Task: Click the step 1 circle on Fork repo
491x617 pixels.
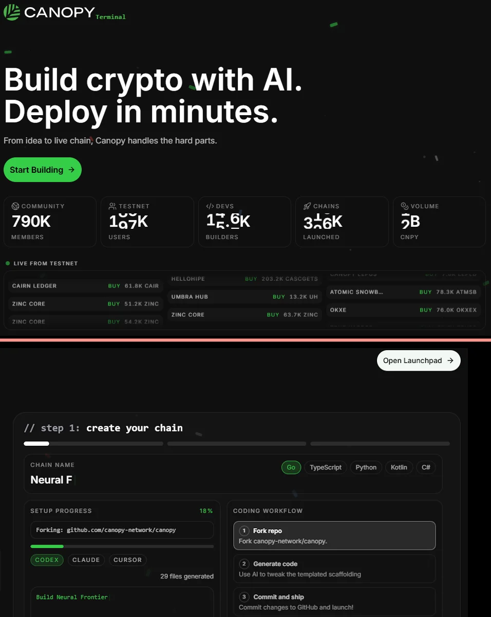Action: [x=243, y=531]
